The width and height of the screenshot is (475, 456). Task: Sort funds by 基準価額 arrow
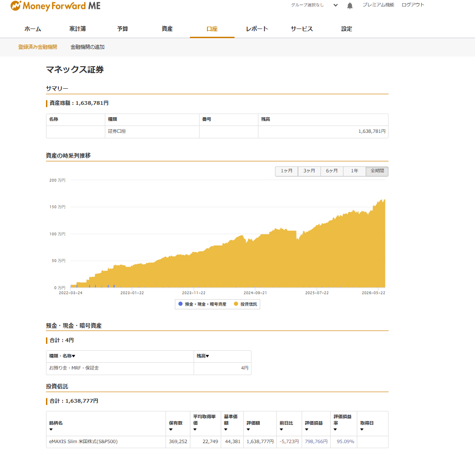(x=226, y=429)
